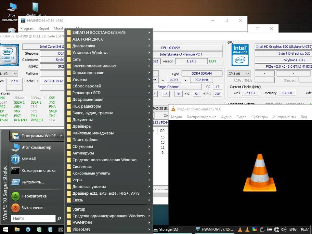Click the Выполнить run icon
This screenshot has width=312, height=234.
(15, 182)
